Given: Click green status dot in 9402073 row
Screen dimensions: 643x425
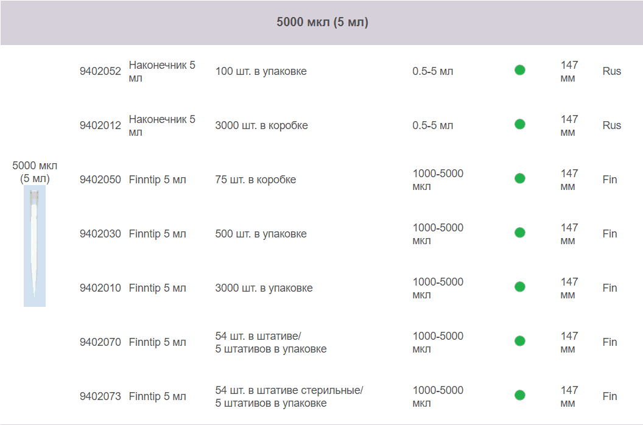Looking at the screenshot, I should pyautogui.click(x=519, y=395).
